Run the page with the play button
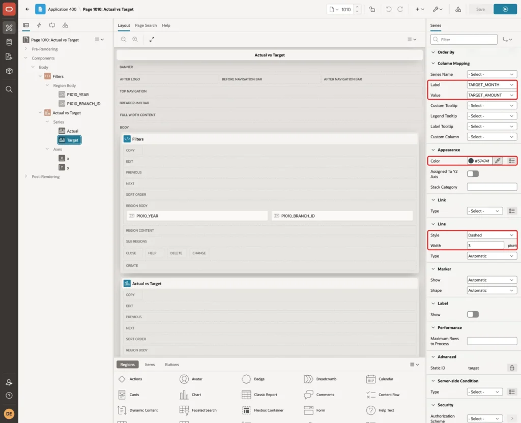Viewport: 521px width, 423px height. pos(505,9)
